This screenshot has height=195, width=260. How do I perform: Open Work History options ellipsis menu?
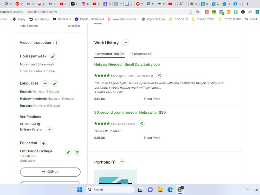pyautogui.click(x=125, y=42)
